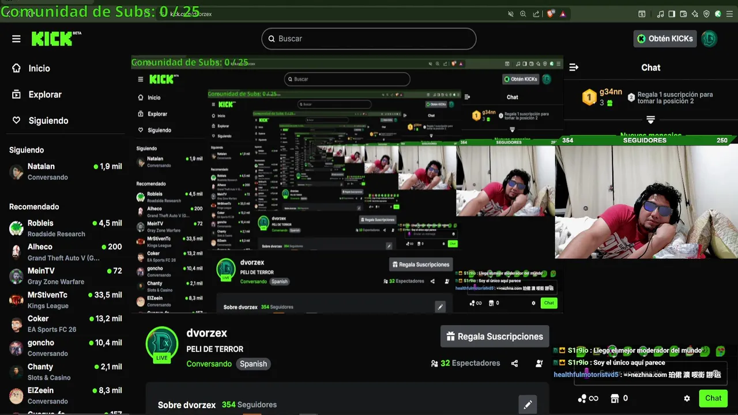Click the KICK beta logo
This screenshot has height=415, width=738.
pyautogui.click(x=56, y=39)
